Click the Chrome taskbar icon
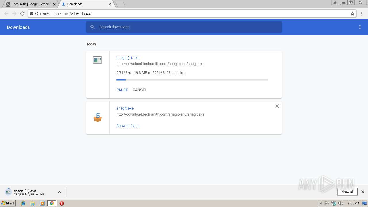Viewport: 368px width, 207px height. point(52,203)
